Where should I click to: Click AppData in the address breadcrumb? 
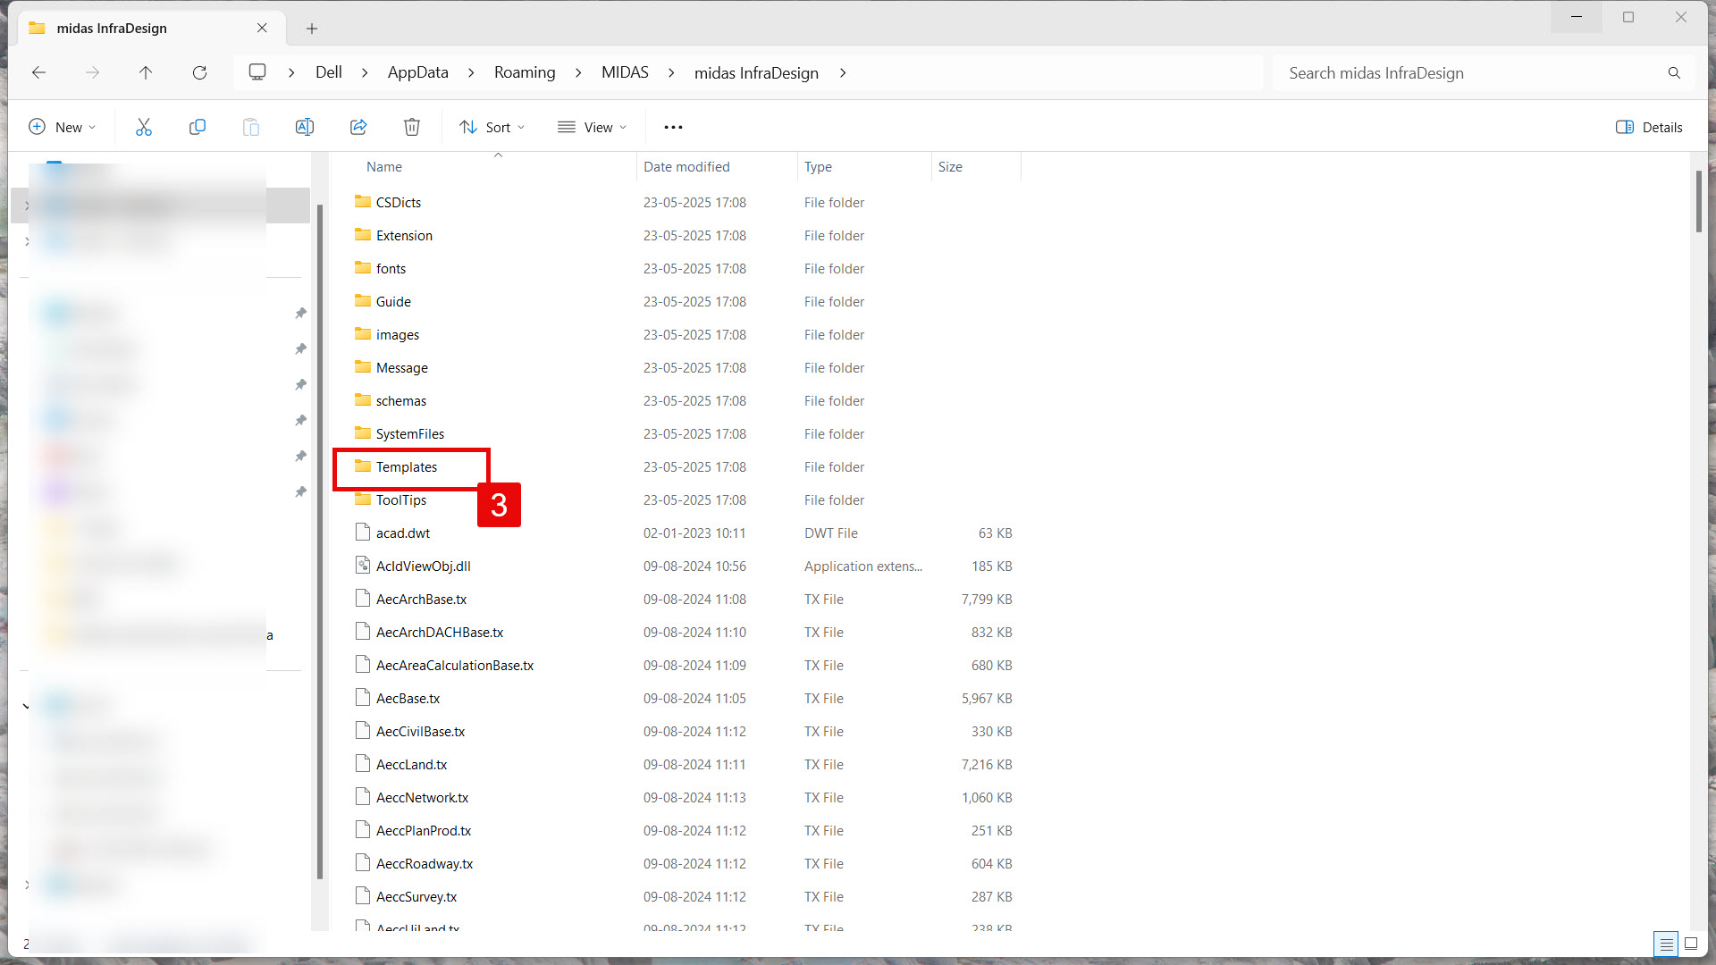point(418,72)
